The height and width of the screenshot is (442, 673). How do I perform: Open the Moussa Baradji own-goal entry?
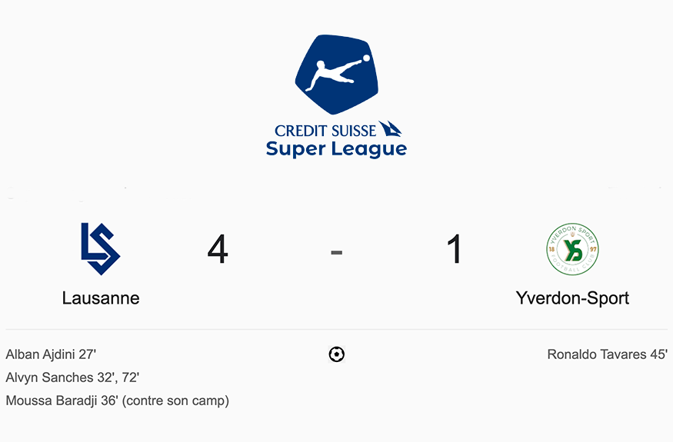[117, 400]
